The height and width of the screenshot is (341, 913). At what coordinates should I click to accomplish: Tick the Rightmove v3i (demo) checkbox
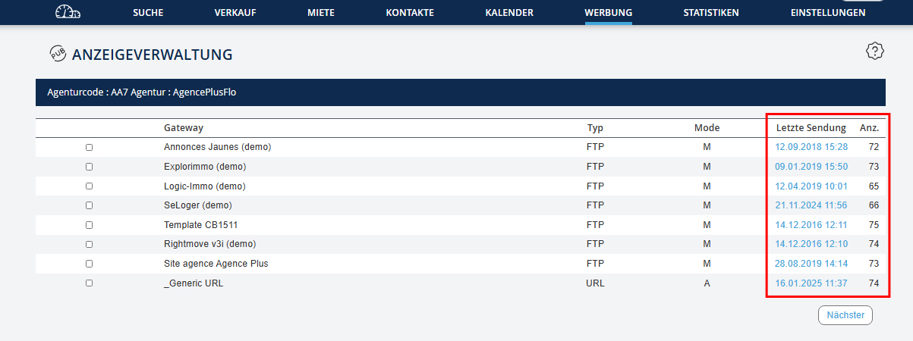pos(89,244)
